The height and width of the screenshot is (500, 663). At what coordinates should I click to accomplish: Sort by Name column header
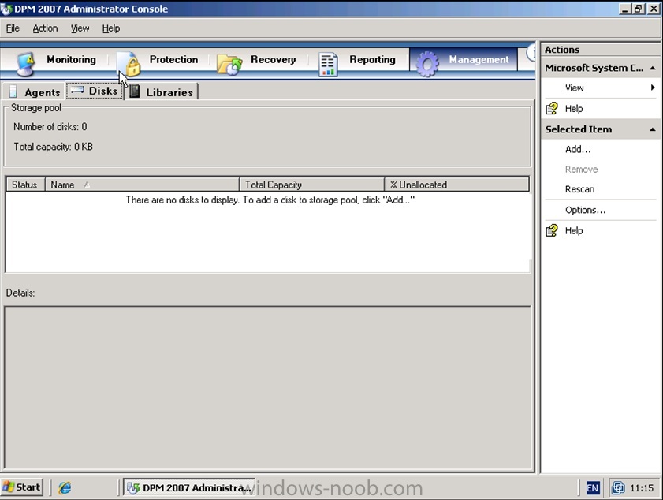(142, 185)
